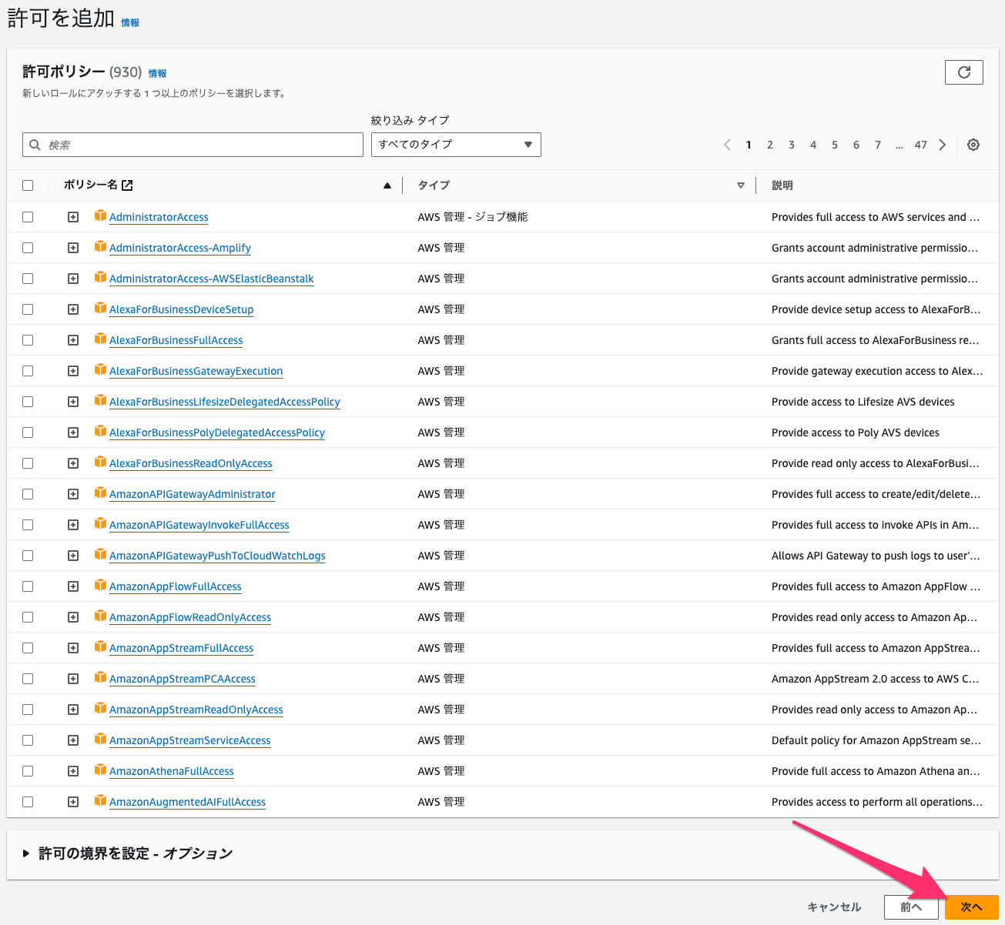Screen dimensions: 1005x925
Task: Click the previous page chevron arrow
Action: (727, 145)
